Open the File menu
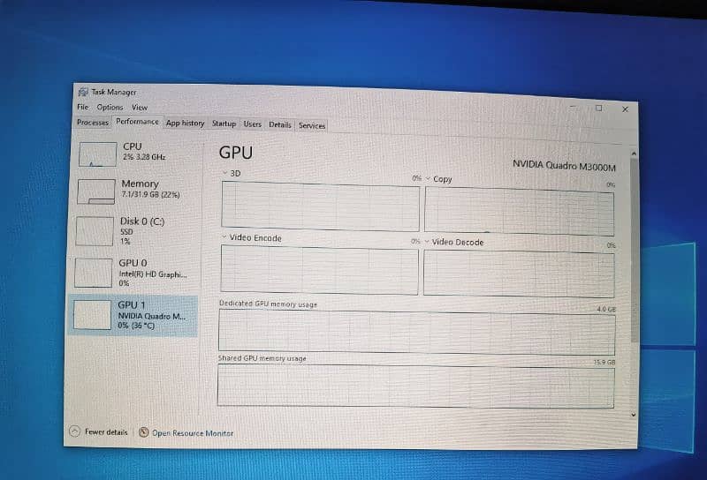The image size is (707, 480). (x=82, y=107)
